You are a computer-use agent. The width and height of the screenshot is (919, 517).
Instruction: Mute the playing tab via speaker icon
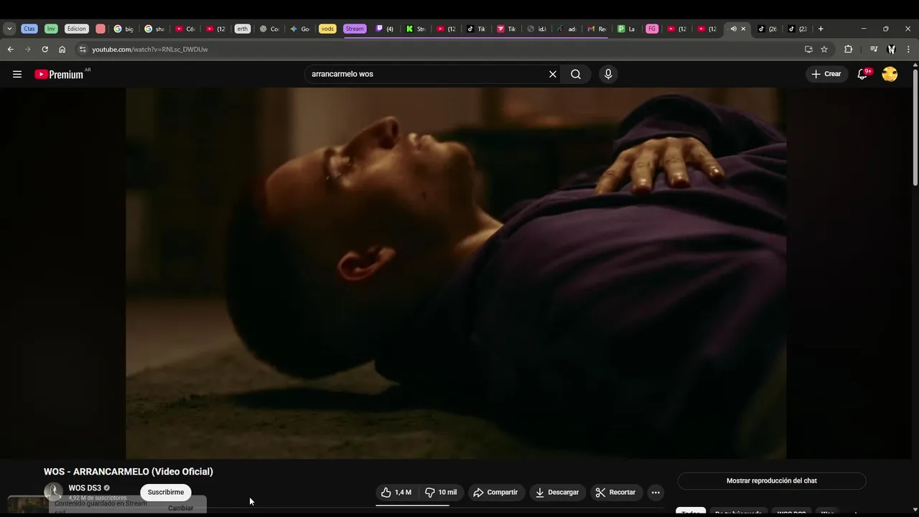pyautogui.click(x=733, y=29)
